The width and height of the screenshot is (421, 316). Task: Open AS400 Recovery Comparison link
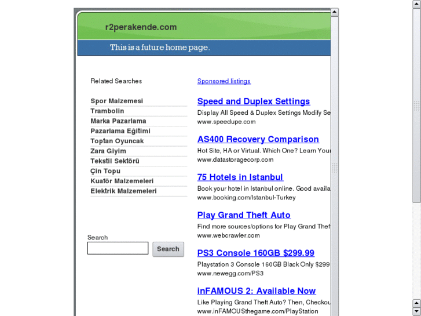point(258,139)
